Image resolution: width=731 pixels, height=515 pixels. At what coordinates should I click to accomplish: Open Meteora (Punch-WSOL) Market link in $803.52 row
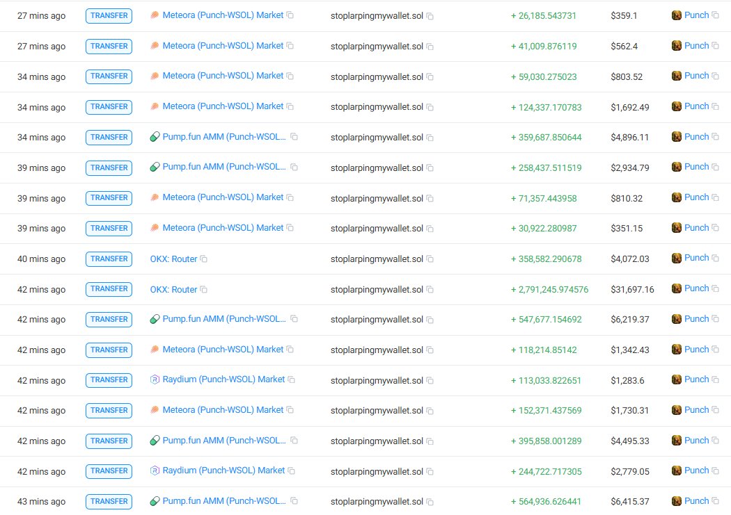point(223,76)
